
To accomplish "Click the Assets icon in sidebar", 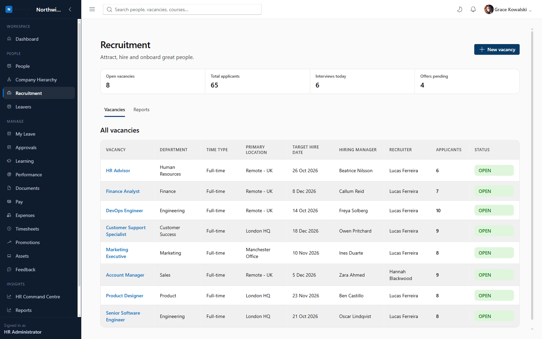I will pos(9,256).
